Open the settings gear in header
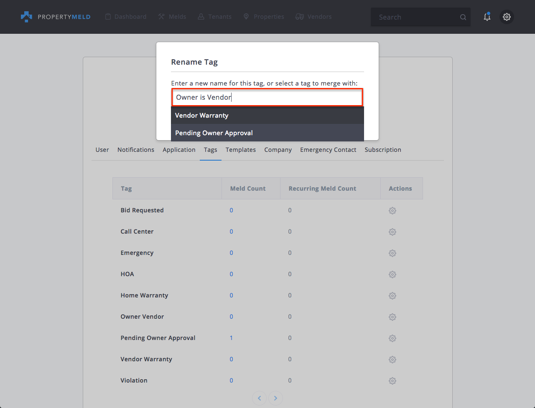Viewport: 535px width, 408px height. pos(507,17)
